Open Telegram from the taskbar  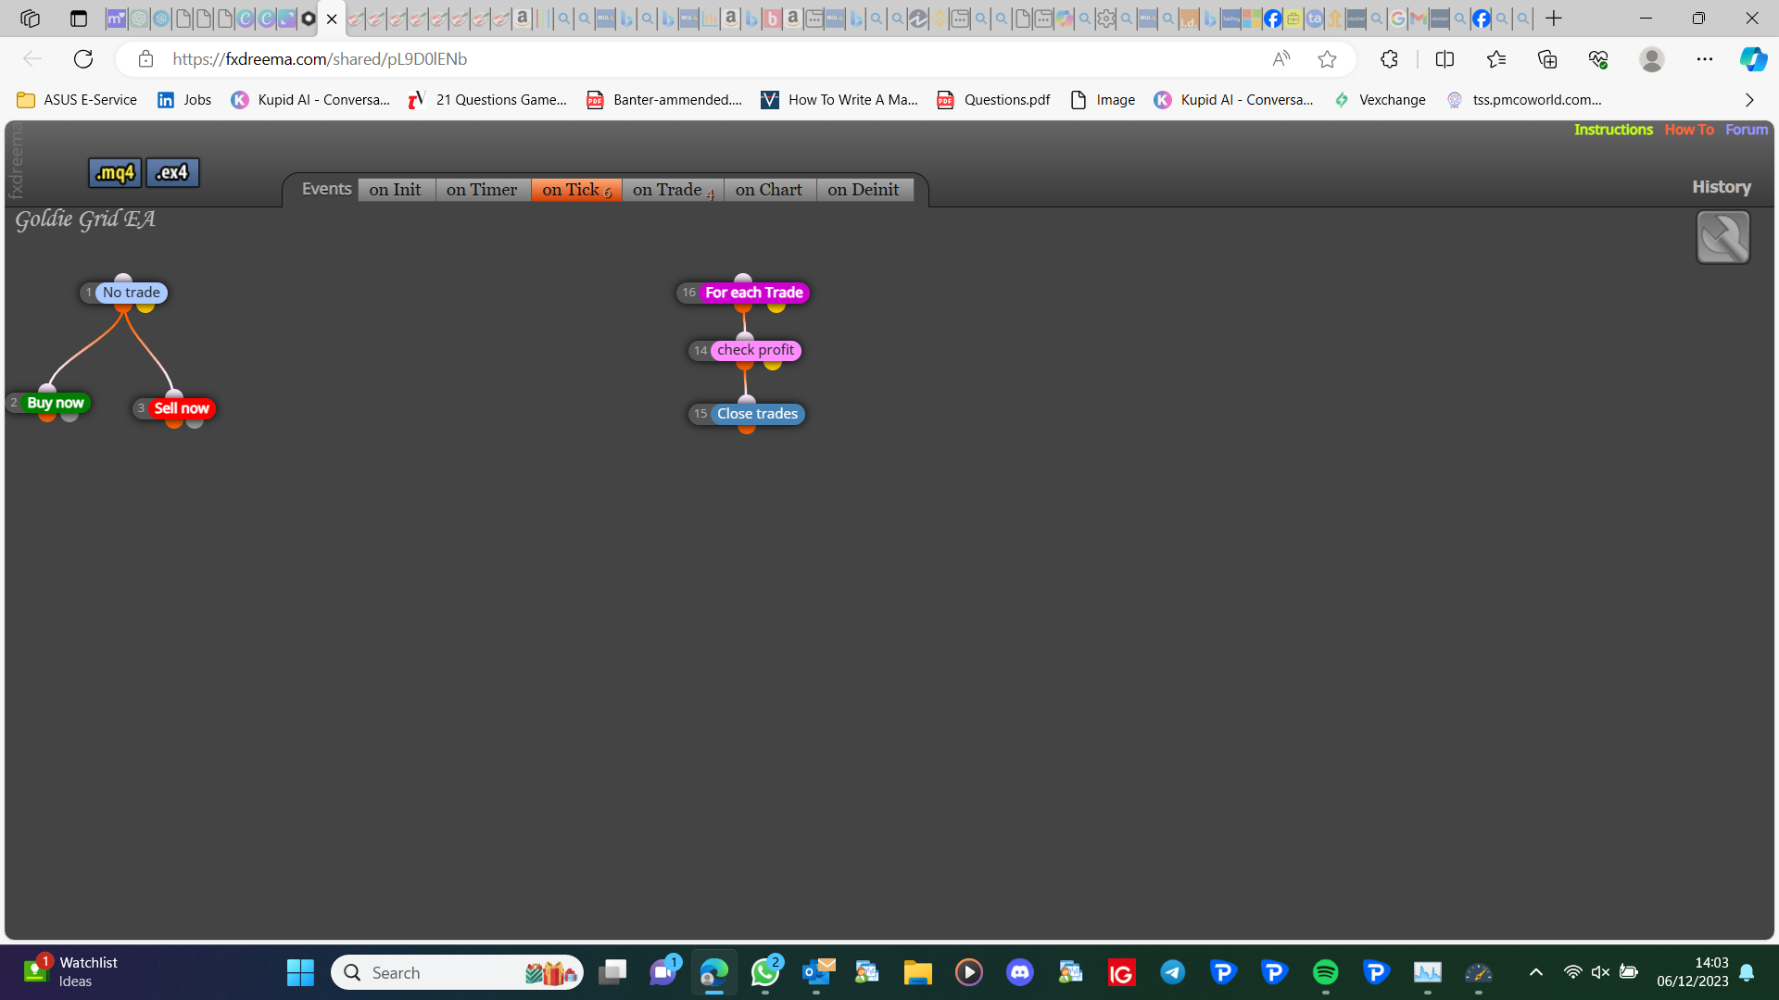click(1173, 972)
